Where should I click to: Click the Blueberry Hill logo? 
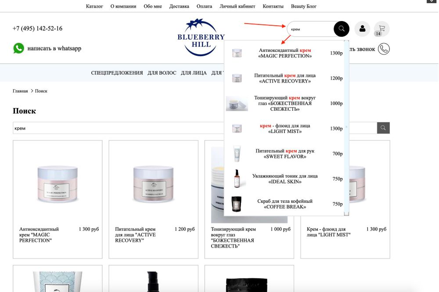(201, 37)
